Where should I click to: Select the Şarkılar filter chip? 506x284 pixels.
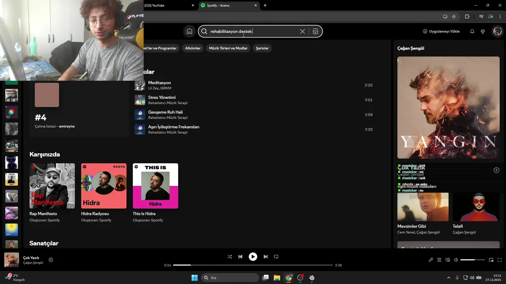click(x=262, y=48)
